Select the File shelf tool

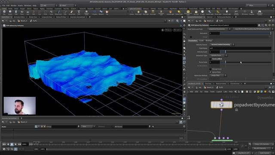(x=107, y=12)
